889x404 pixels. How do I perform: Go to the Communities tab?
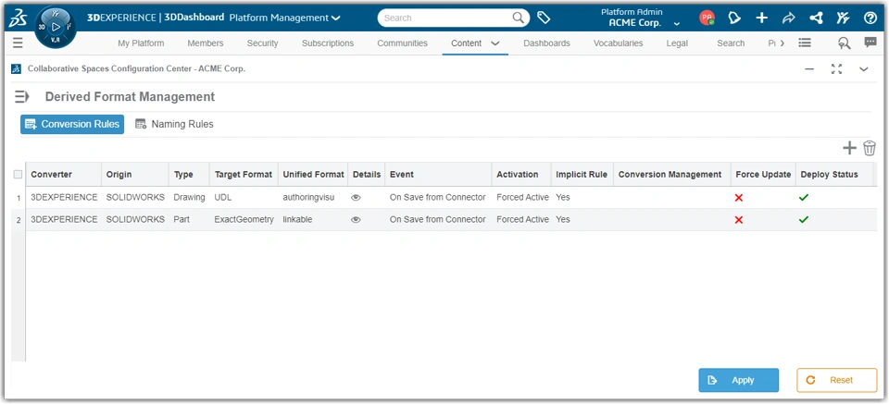(403, 43)
